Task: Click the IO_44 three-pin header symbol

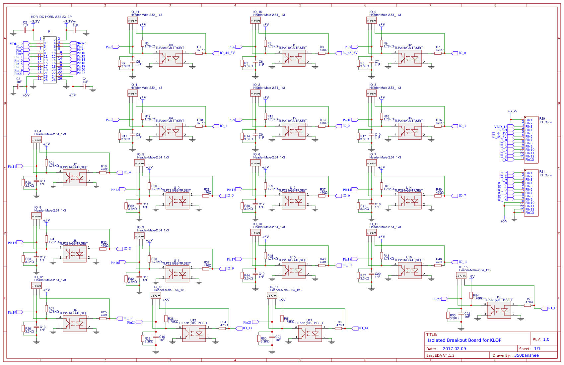Action: point(133,20)
